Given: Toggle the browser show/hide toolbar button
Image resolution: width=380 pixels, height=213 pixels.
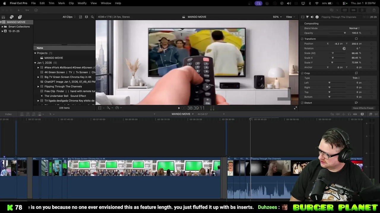Looking at the screenshot, I should click(345, 10).
